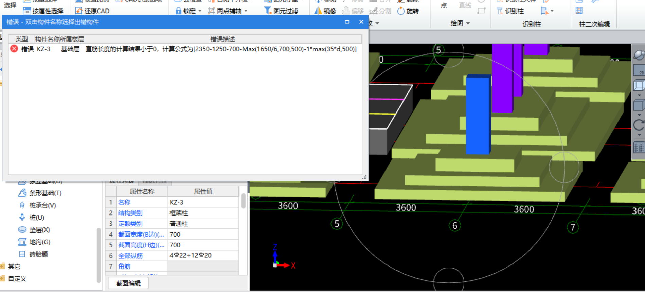Select the 两点辅轴 auxiliary axis tool
The width and height of the screenshot is (645, 292).
[225, 11]
